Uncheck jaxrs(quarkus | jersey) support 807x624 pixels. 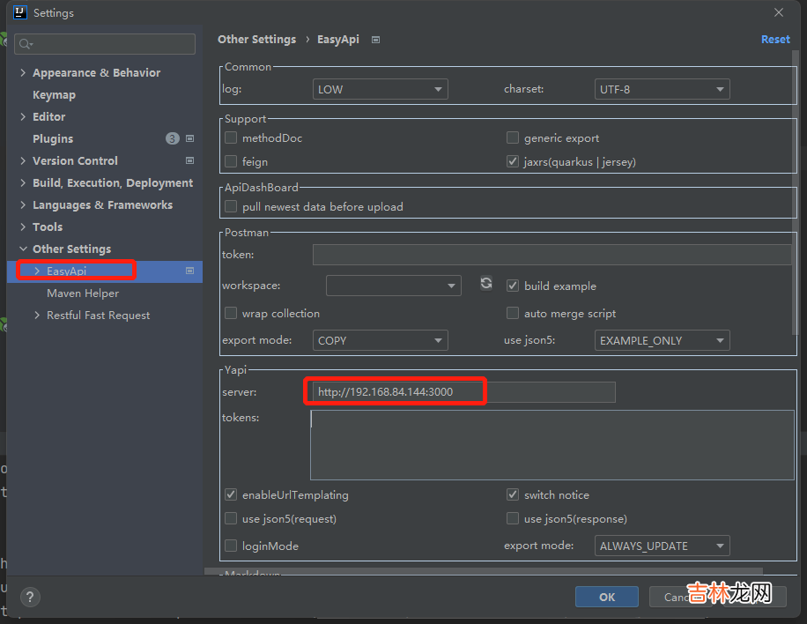point(513,162)
